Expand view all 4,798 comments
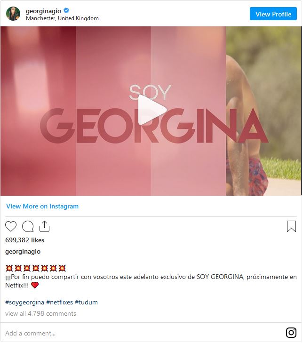This screenshot has height=343, width=303. pyautogui.click(x=40, y=314)
